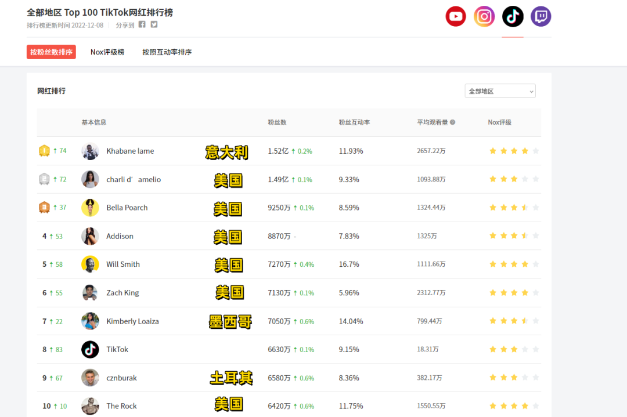Switch to the Nox评级榜 tab

(107, 52)
